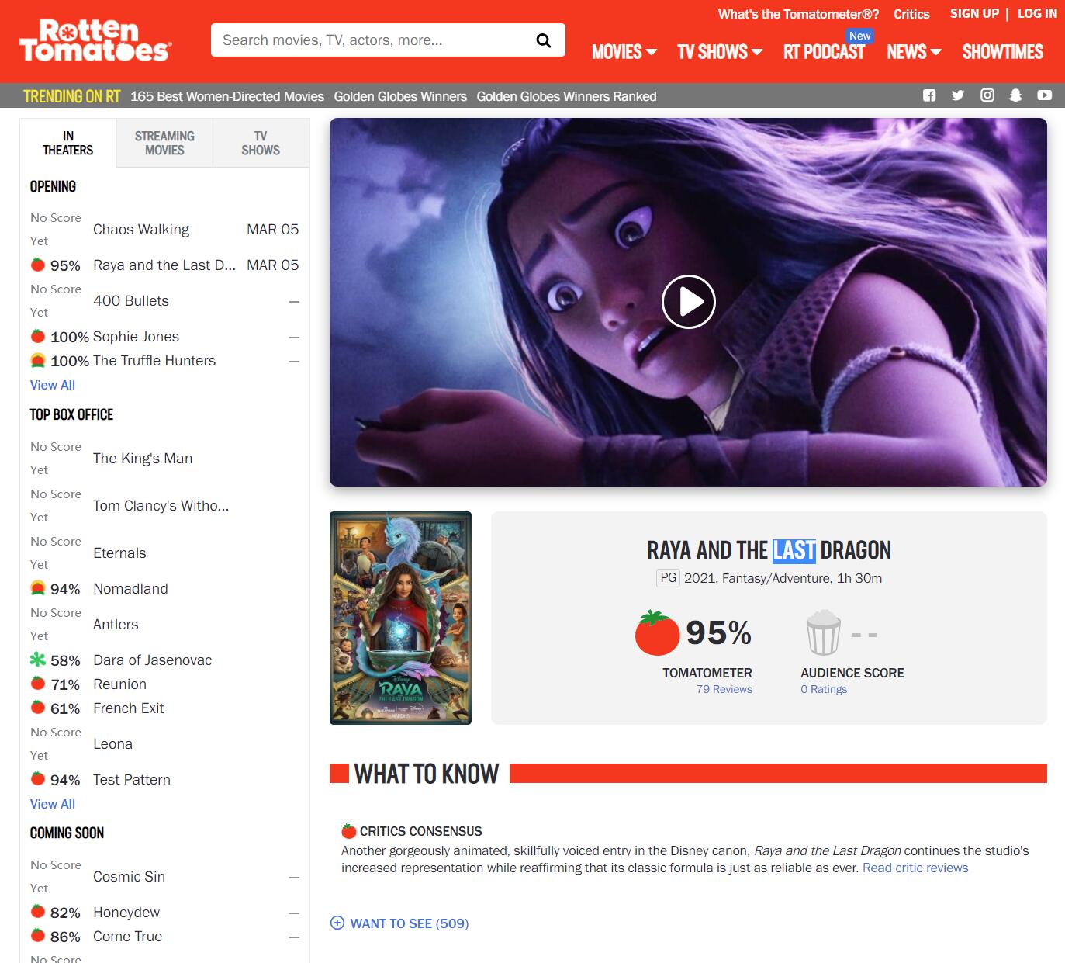Open Antlers movie link

pyautogui.click(x=116, y=624)
